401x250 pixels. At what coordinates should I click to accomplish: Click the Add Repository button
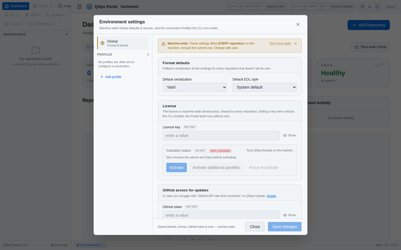[369, 25]
